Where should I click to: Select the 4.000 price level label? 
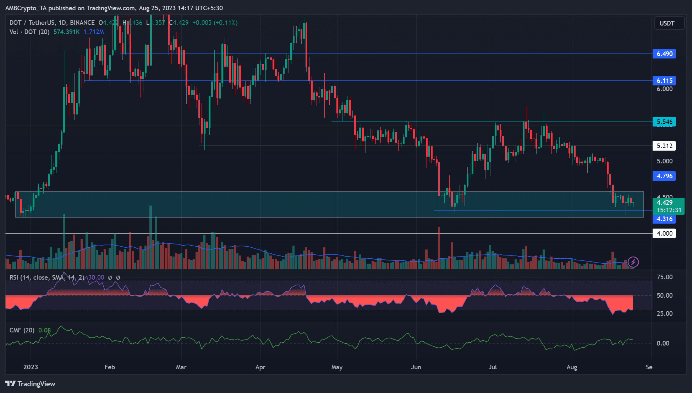click(x=664, y=234)
